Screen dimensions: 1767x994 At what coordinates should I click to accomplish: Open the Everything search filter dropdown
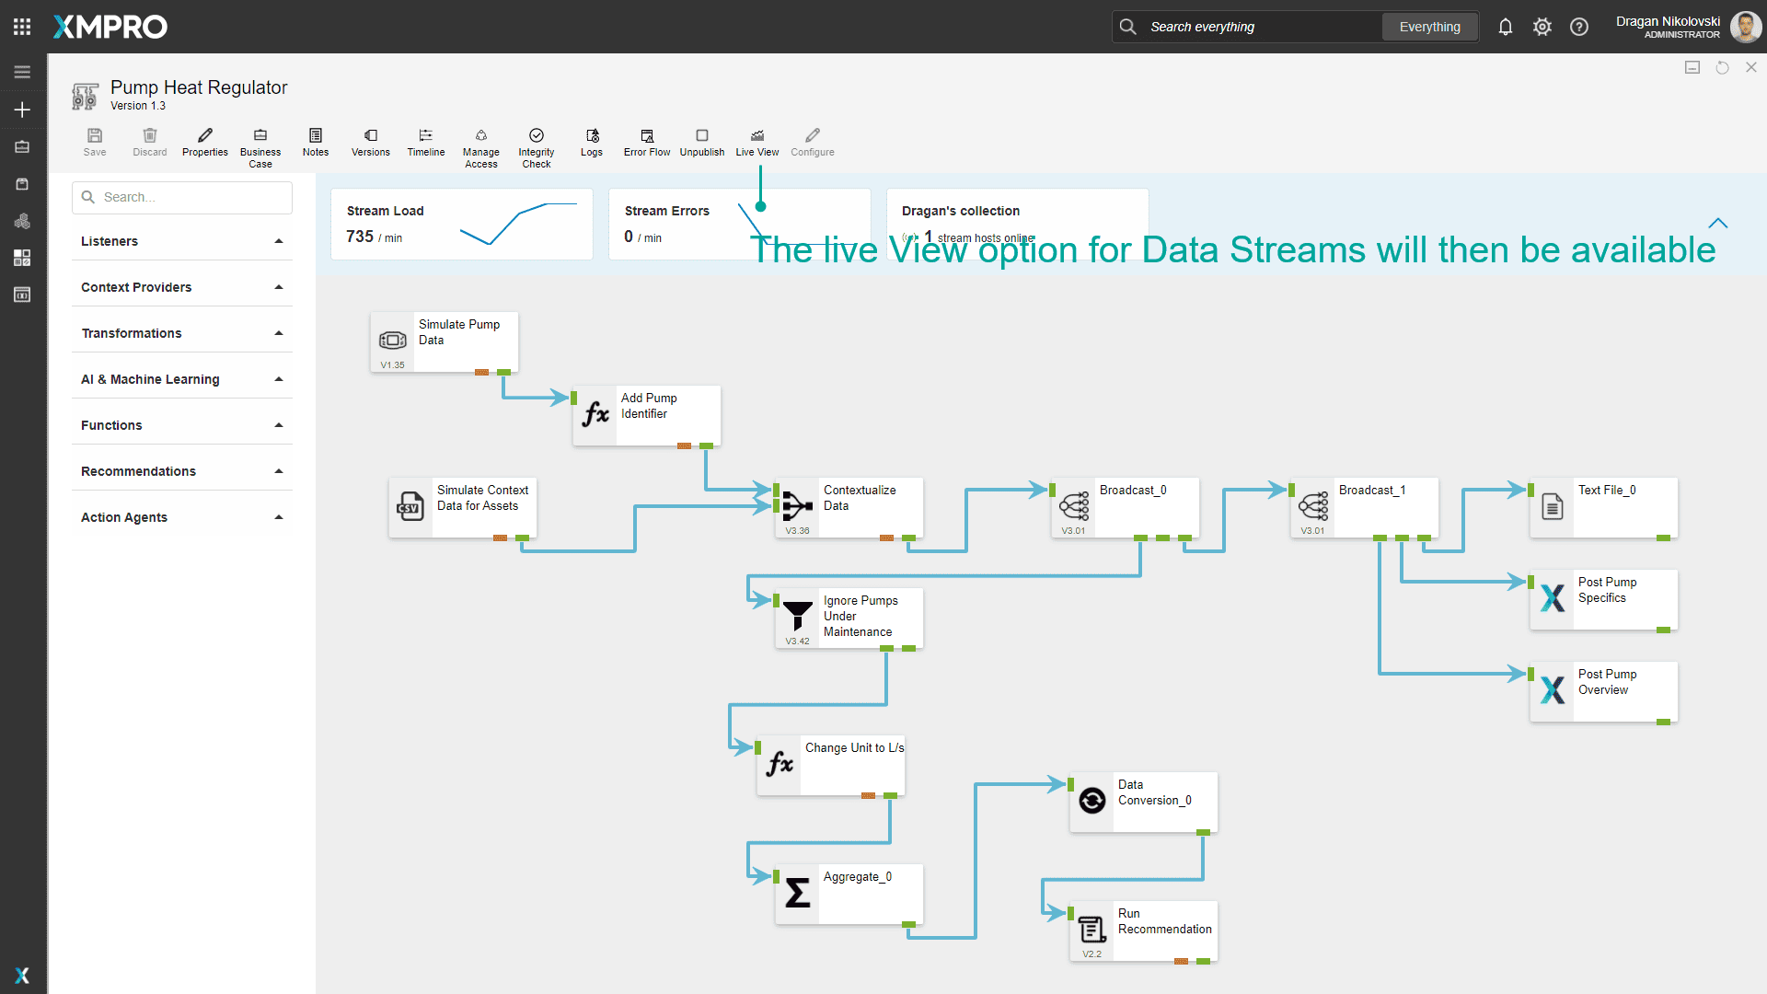coord(1429,27)
